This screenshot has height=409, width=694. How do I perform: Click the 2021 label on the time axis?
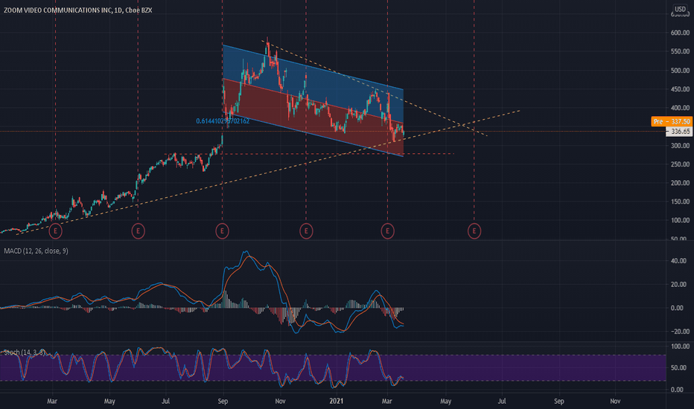coord(337,401)
